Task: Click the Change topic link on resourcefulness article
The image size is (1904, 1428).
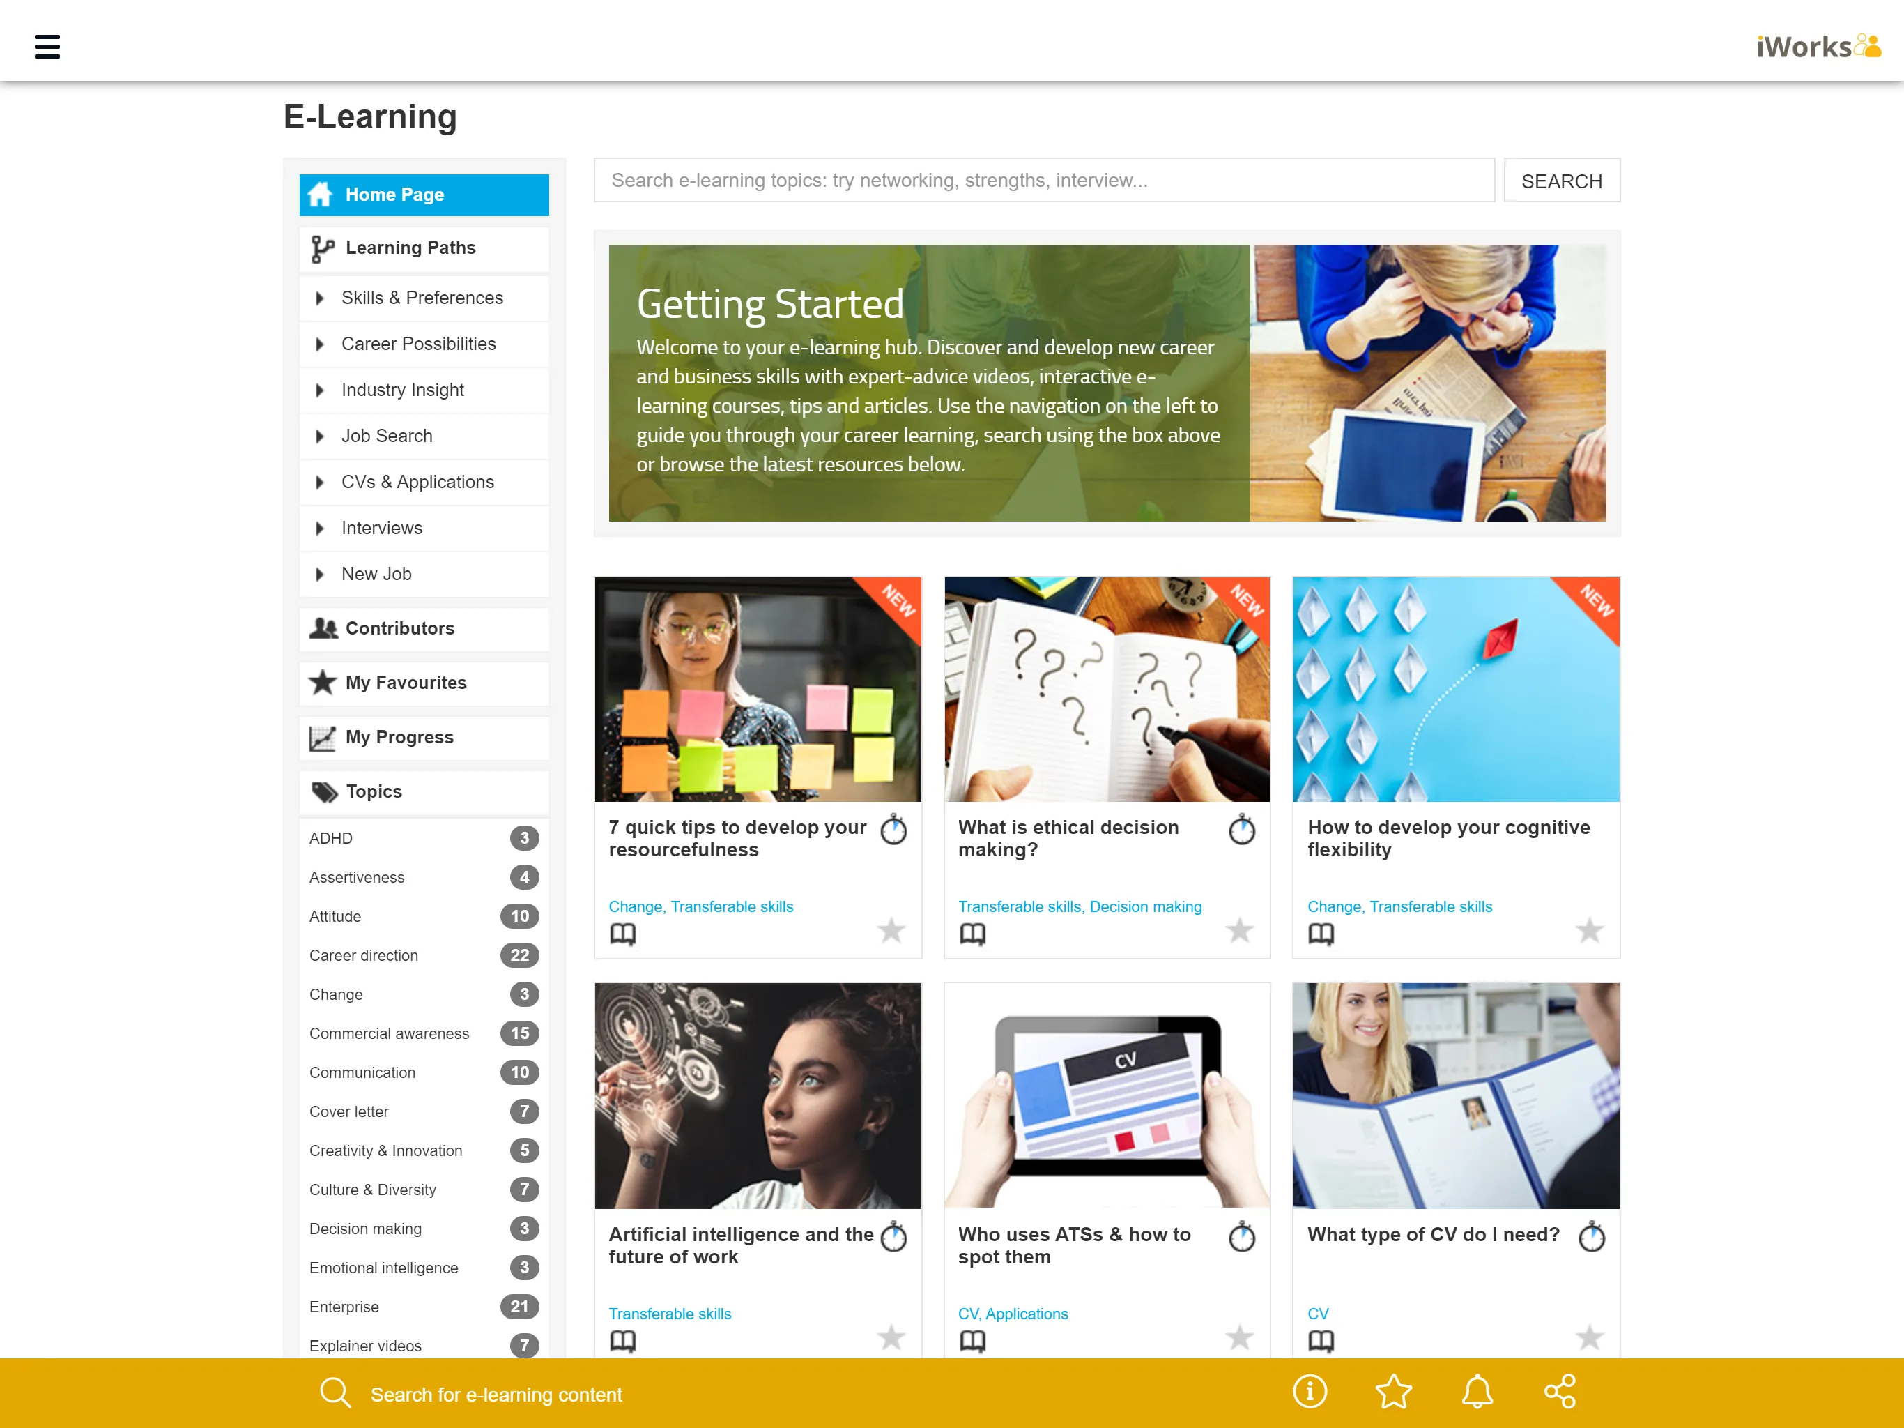Action: 633,906
